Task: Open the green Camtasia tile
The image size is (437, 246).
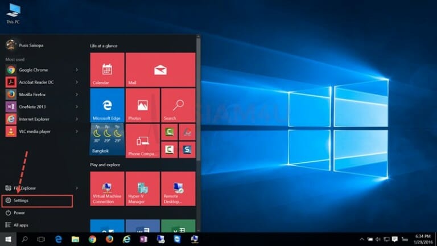Action: click(x=169, y=132)
